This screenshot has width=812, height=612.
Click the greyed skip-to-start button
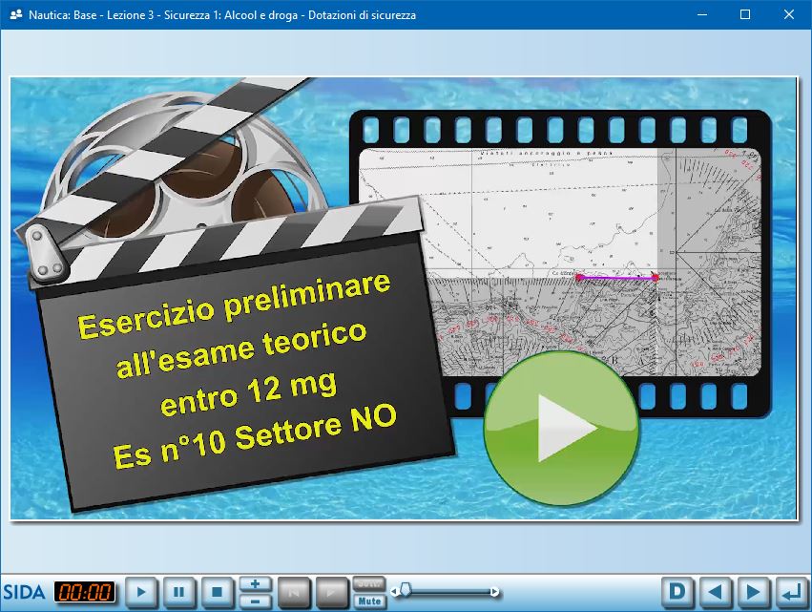tap(293, 592)
